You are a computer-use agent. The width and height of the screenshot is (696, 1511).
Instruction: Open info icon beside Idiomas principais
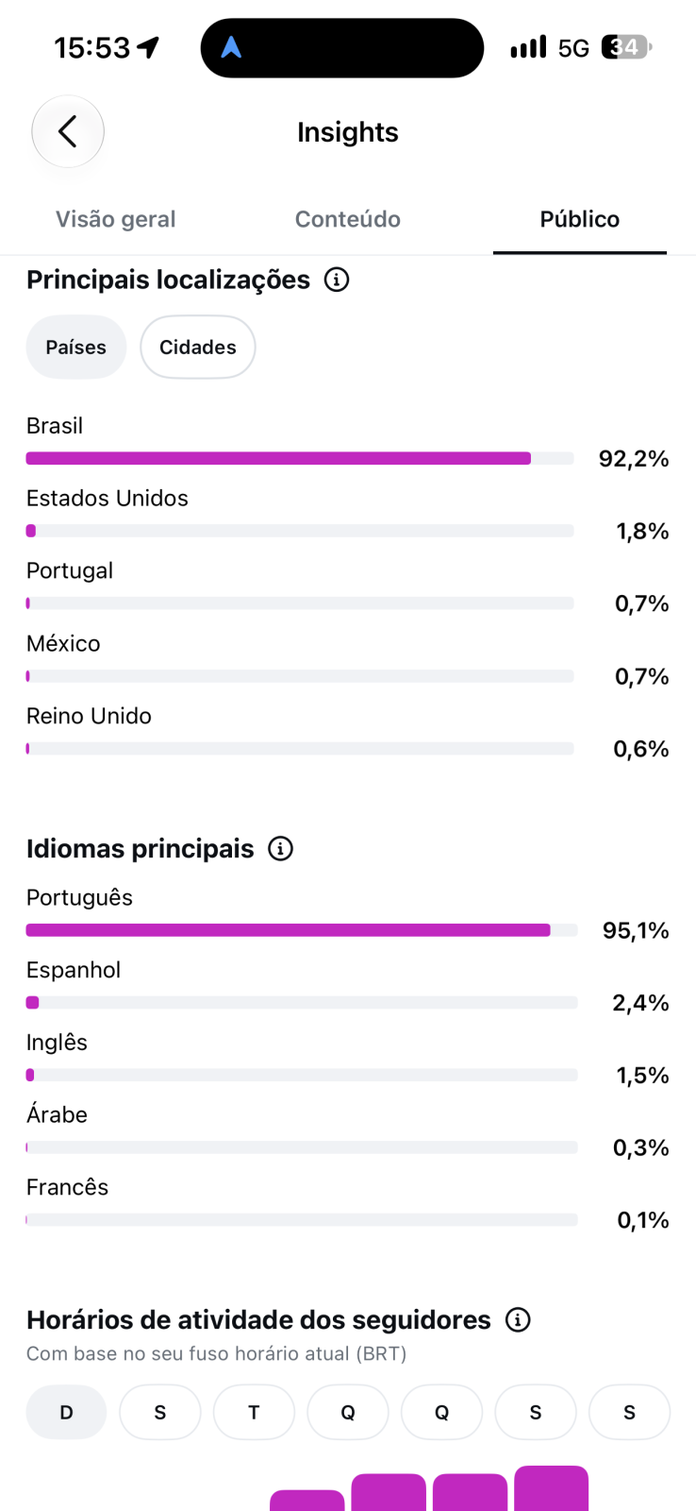coord(280,848)
